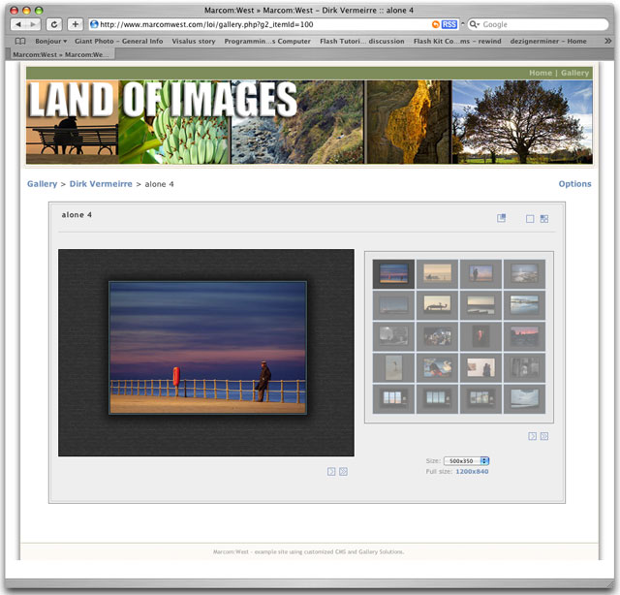Click next-image arrow below main photo
The width and height of the screenshot is (620, 595).
tap(331, 472)
